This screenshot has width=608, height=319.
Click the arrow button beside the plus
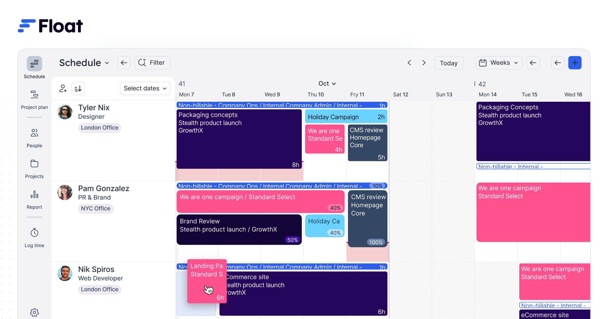[x=558, y=63]
